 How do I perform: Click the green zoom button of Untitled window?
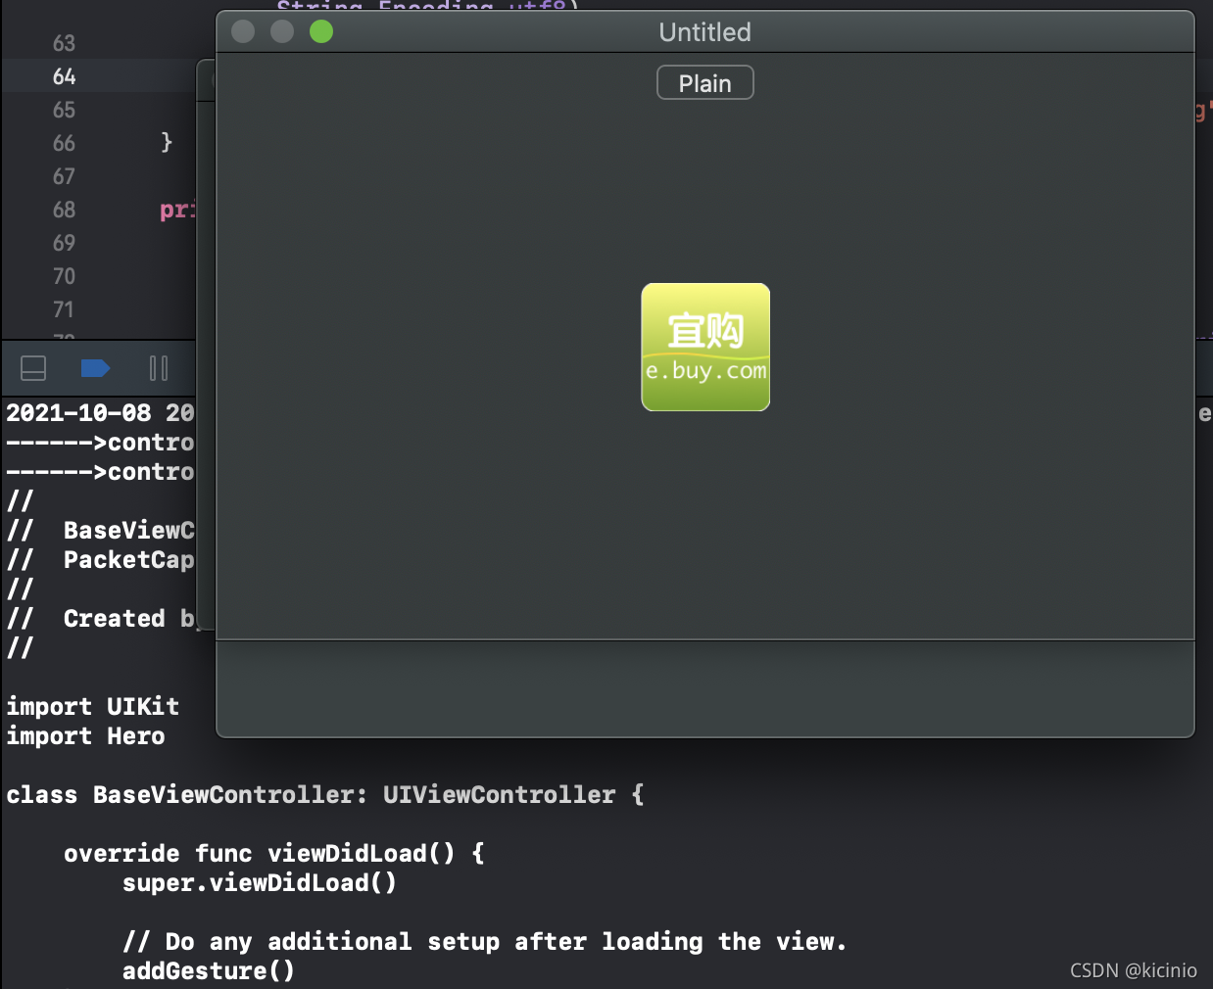tap(321, 32)
